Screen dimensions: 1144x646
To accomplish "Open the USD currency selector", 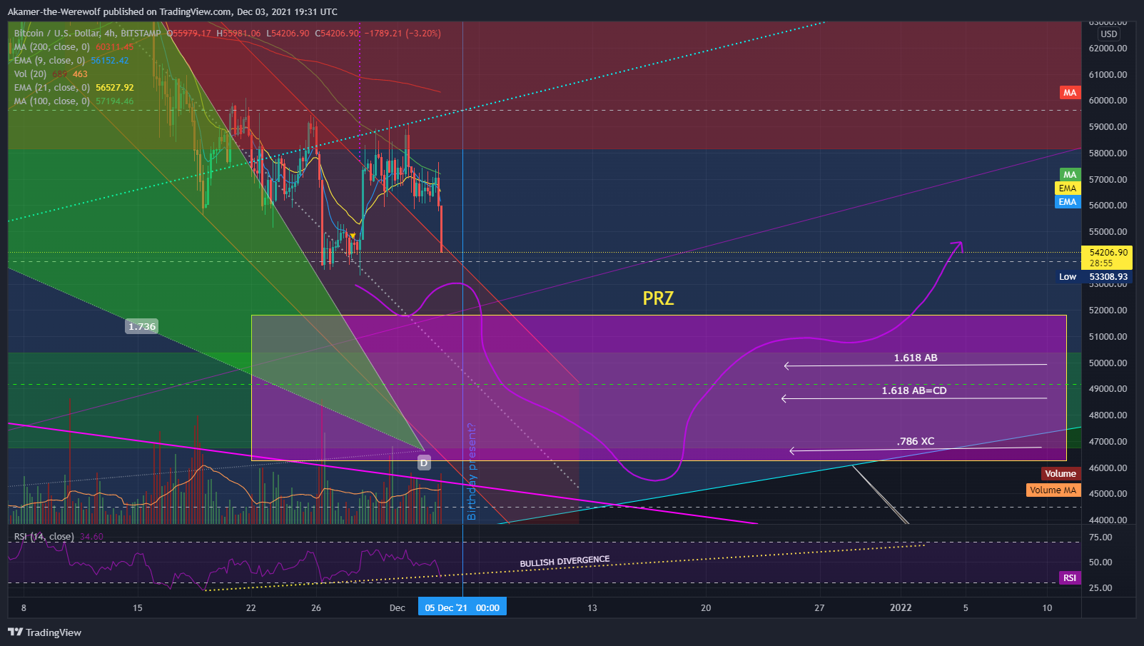I will coord(1108,34).
